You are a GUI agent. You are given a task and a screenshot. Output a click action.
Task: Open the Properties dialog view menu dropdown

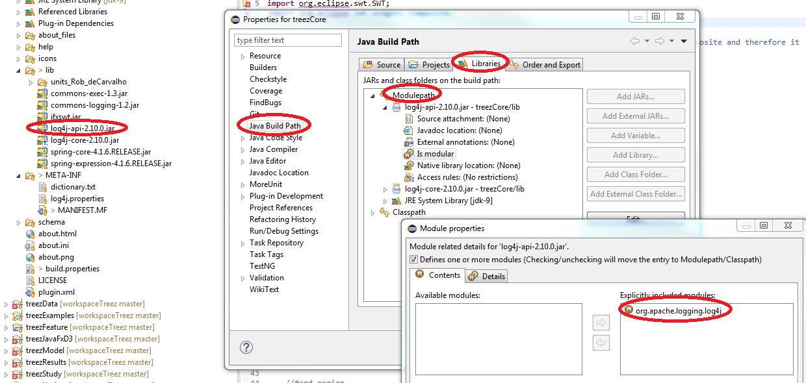pyautogui.click(x=684, y=42)
